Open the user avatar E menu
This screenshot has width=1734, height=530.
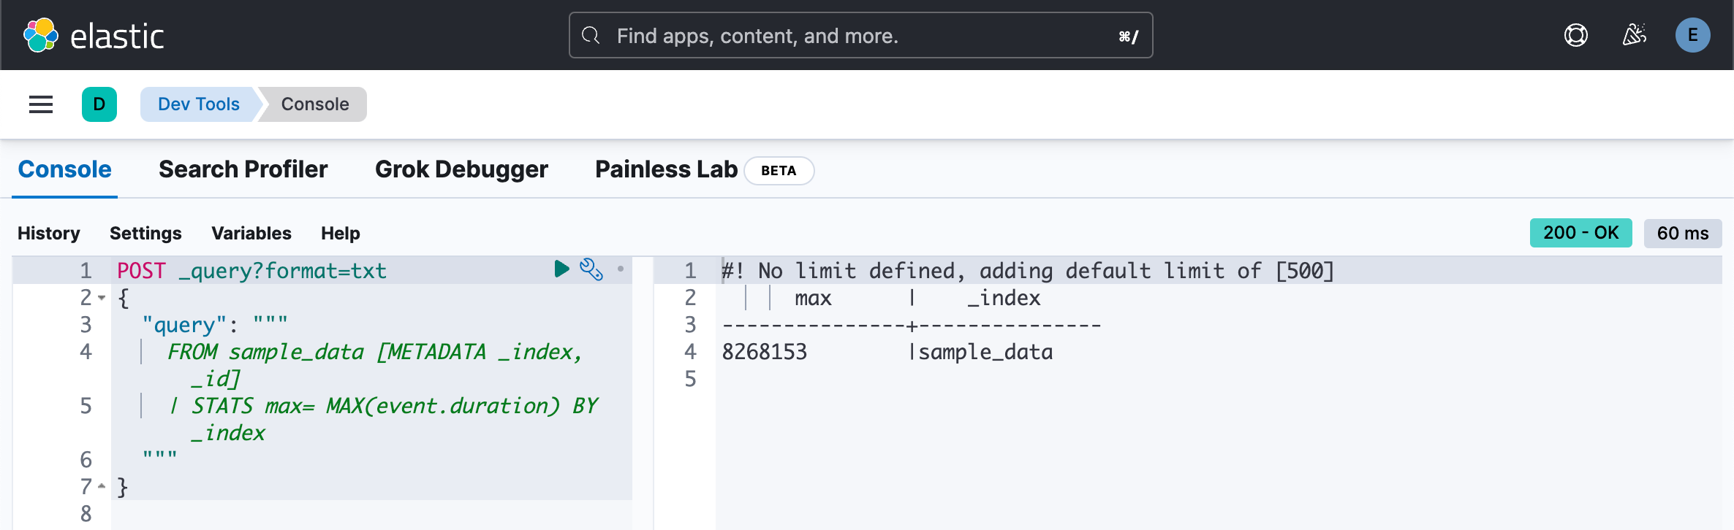(x=1692, y=35)
